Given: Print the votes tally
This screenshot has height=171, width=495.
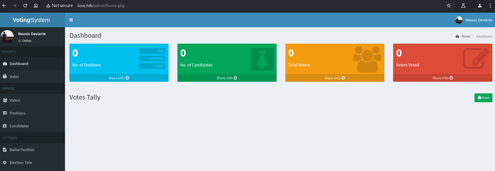Looking at the screenshot, I should (483, 98).
